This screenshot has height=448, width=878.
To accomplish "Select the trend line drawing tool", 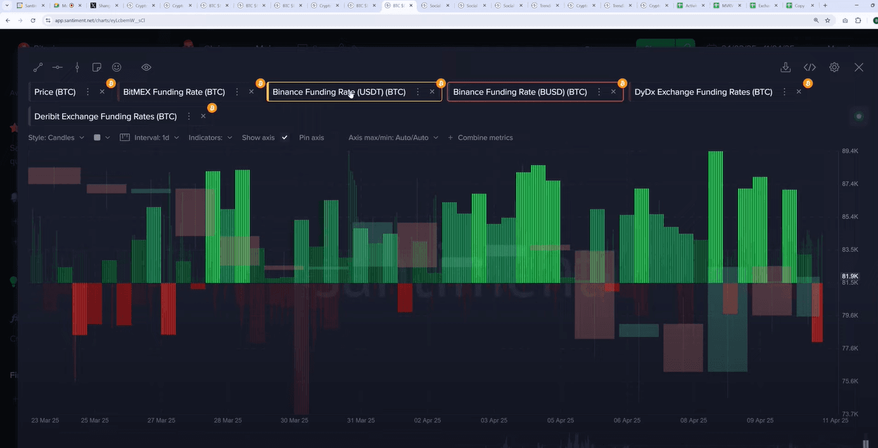I will [x=38, y=67].
